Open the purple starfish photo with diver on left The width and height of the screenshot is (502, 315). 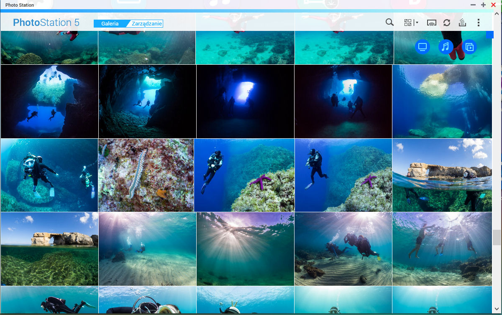[x=244, y=175]
